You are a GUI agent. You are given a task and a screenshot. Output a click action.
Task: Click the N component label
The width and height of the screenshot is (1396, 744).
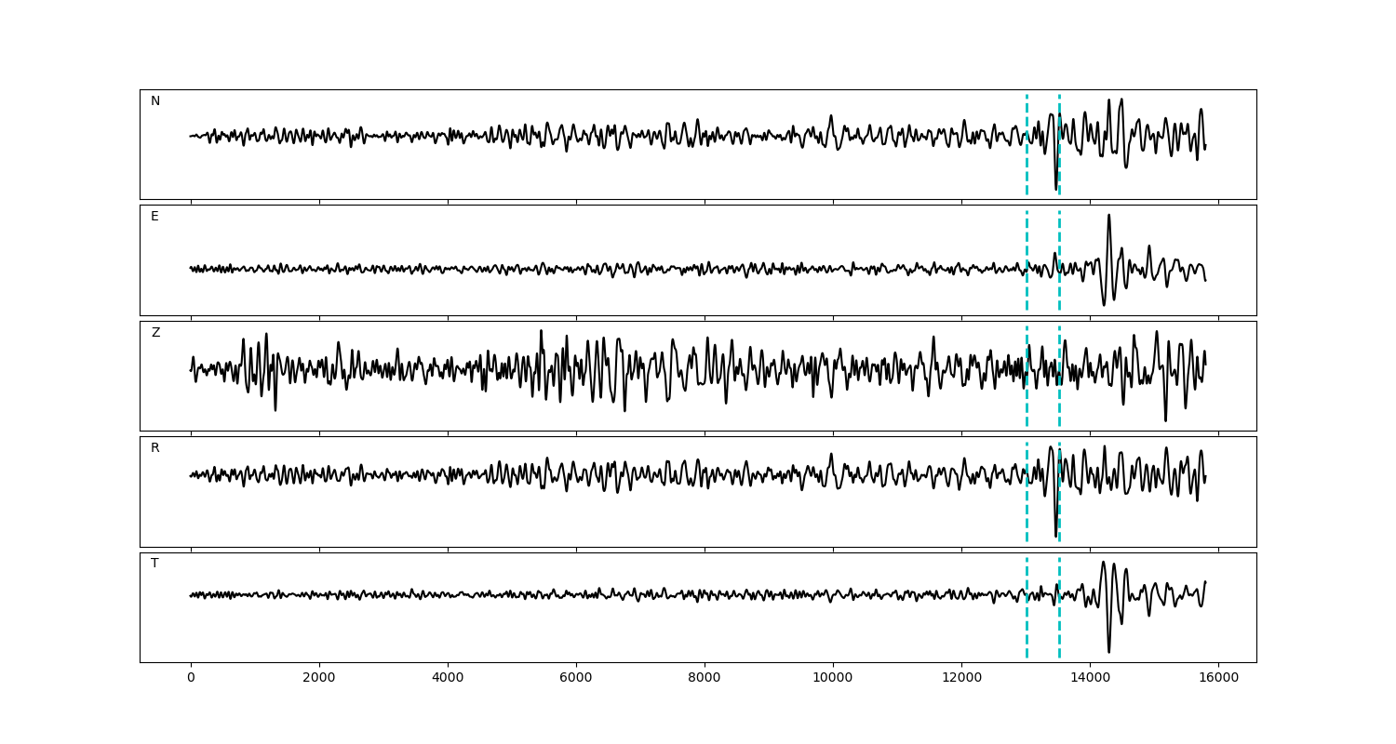[x=155, y=101]
